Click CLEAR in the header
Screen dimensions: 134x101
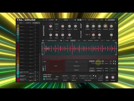[x=101, y=20]
